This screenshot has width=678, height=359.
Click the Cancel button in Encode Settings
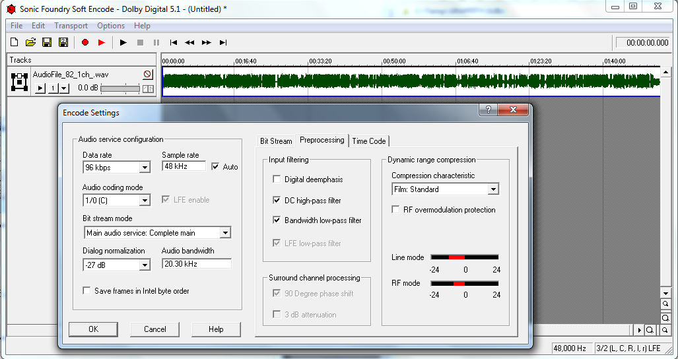coord(154,329)
